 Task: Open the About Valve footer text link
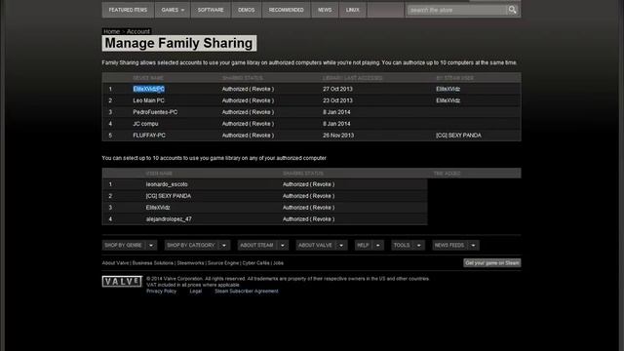115,263
